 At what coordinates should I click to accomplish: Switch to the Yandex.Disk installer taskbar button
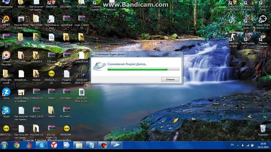point(116,145)
